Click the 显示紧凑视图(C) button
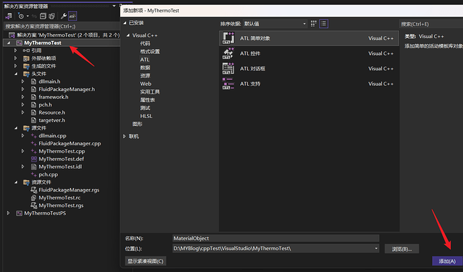This screenshot has height=272, width=463. tap(146, 261)
